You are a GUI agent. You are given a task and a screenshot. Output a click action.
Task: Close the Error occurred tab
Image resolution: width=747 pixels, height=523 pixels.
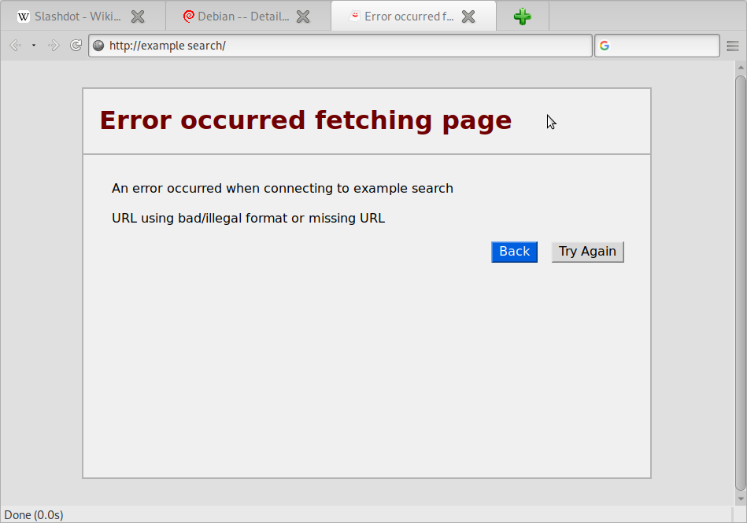tap(468, 17)
